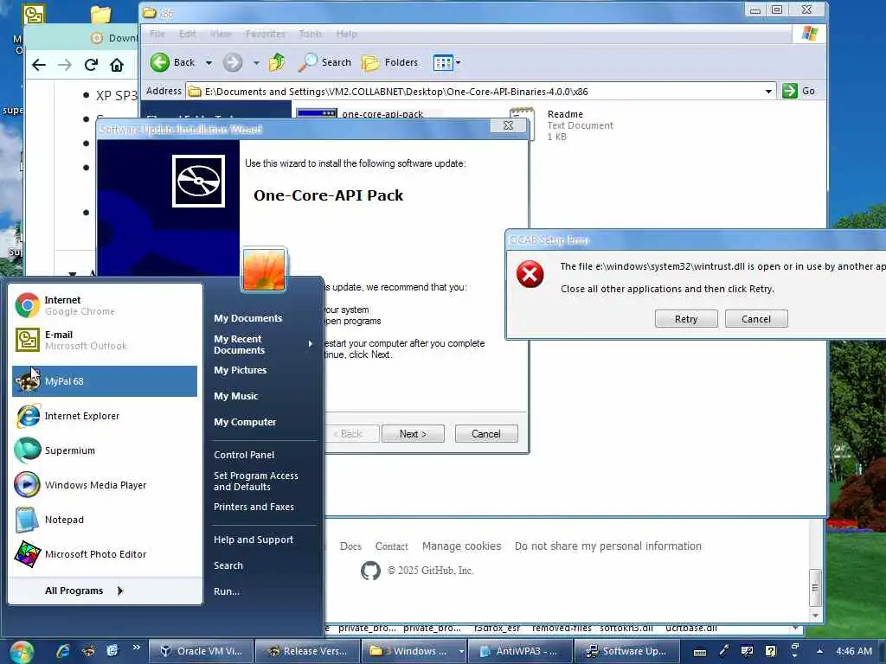Reload the page in background browser
886x664 pixels.
click(x=91, y=65)
